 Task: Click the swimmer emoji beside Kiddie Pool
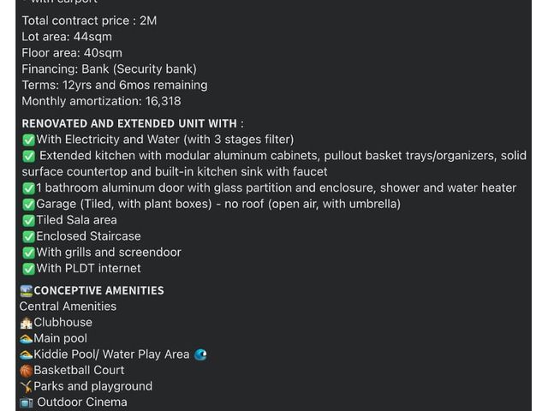(27, 355)
